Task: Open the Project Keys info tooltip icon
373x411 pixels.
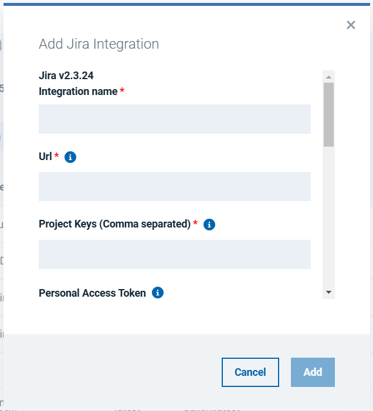Action: pos(209,225)
